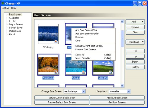148x108 pixels.
Task: Open IE Skin section in the sidebar
Action: click(13, 21)
